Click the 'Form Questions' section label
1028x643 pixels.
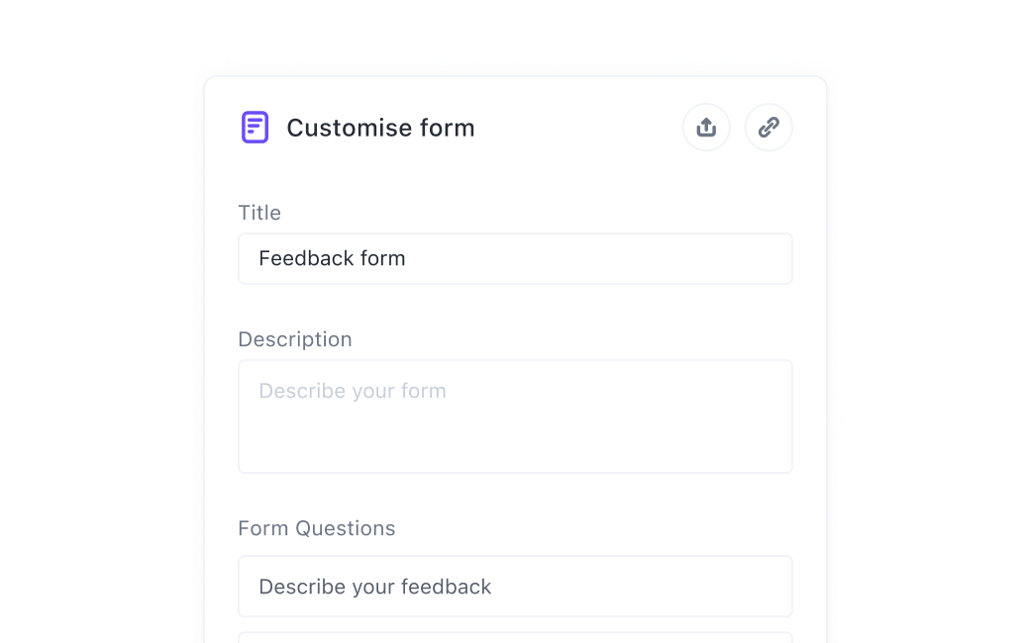tap(317, 528)
